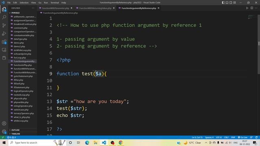Open the Search view in activity bar
Image resolution: width=260 pixels, height=146 pixels.
pyautogui.click(x=4, y=17)
